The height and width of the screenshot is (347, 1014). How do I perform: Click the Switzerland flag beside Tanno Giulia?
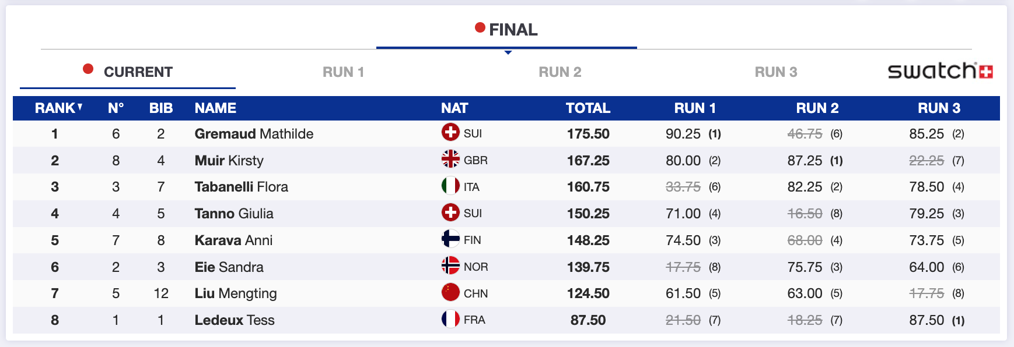click(x=450, y=213)
